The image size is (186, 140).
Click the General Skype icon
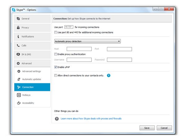pyautogui.click(x=18, y=19)
